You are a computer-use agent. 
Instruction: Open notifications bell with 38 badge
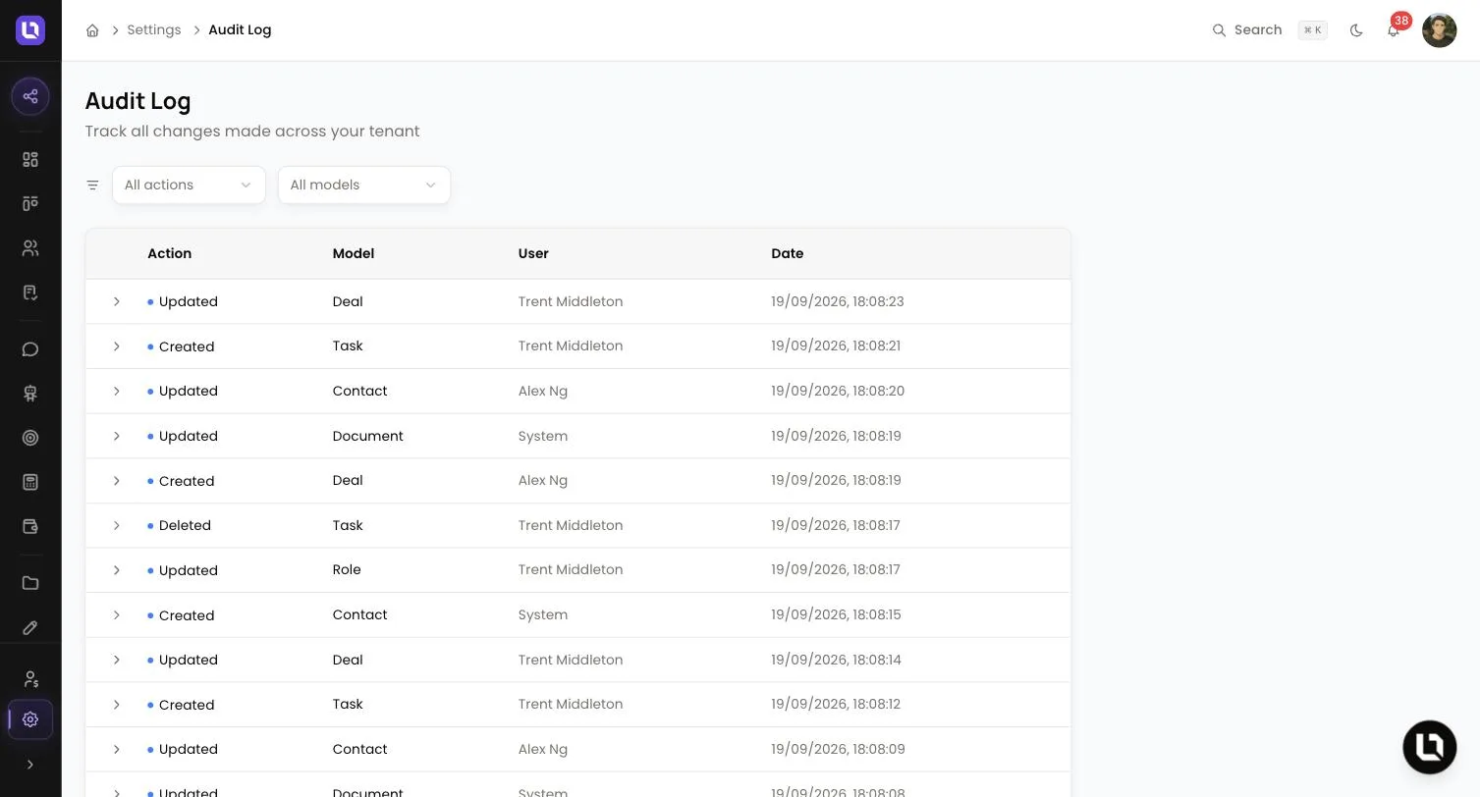1394,30
